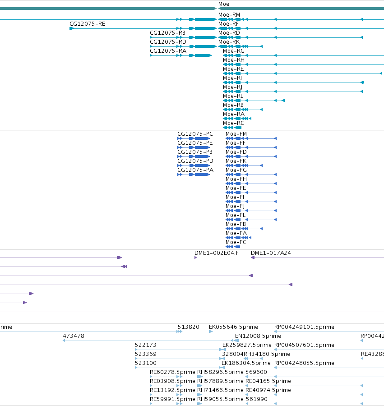Select the Moe-RG transcript label

[x=234, y=51]
